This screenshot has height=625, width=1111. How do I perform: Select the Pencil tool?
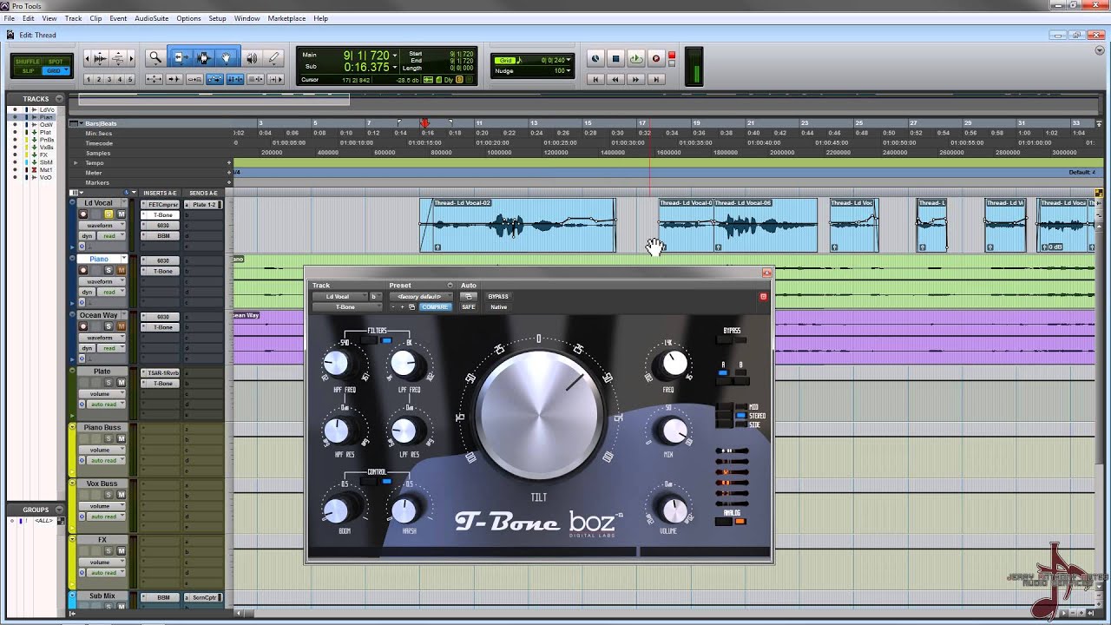coord(274,58)
